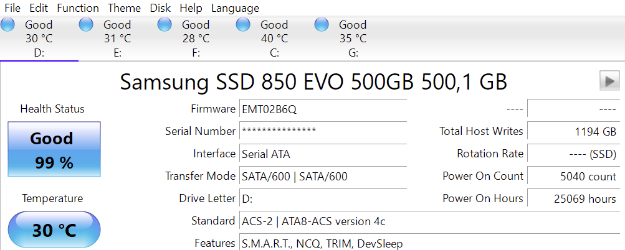The image size is (625, 250).
Task: Open the Language menu
Action: [235, 8]
